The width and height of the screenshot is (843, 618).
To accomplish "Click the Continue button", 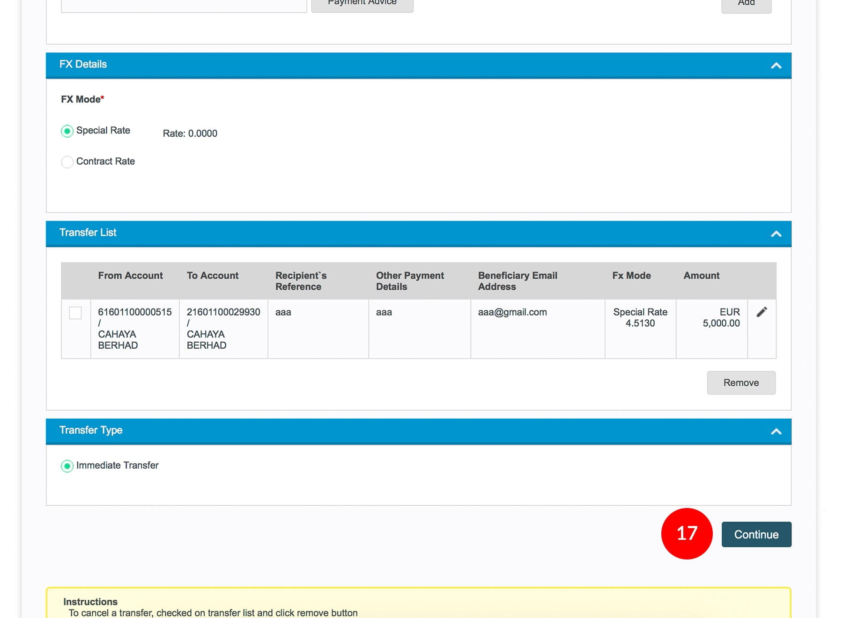I will [756, 534].
